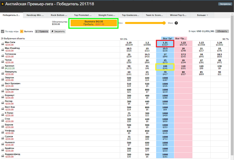Click the Хаддерсфилд team name
Viewport: 234px width, 160px height.
[12, 154]
